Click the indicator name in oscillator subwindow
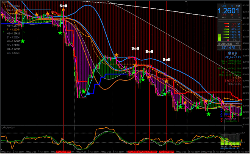The image size is (250, 154). 8,127
